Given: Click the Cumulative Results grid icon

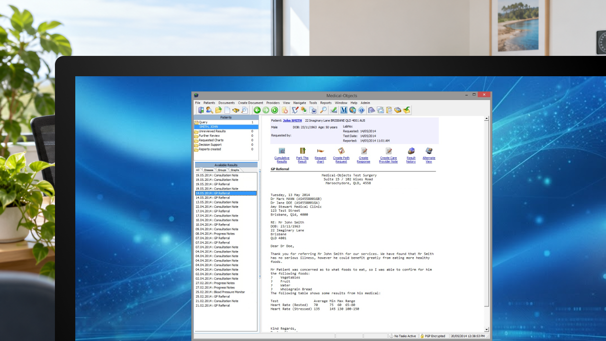Looking at the screenshot, I should click(x=282, y=151).
